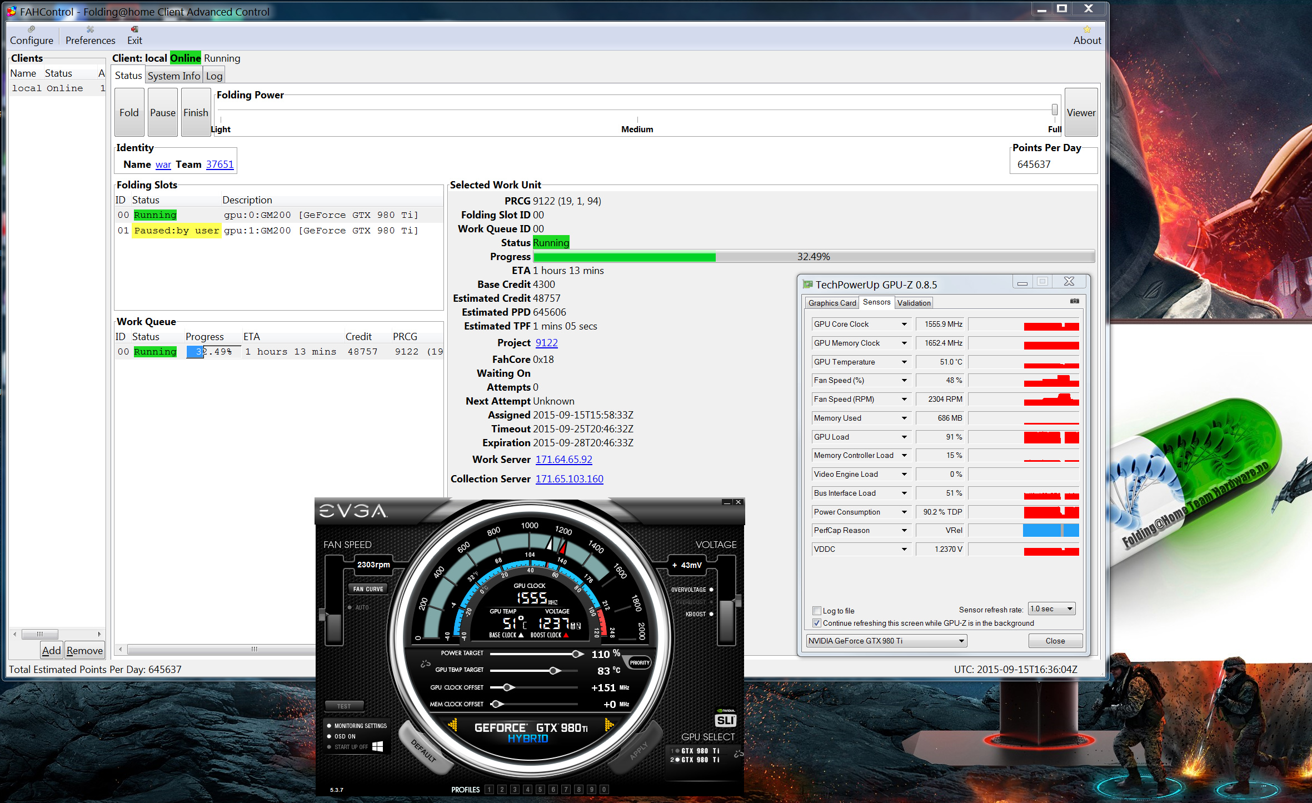Toggle KBOOST option in EVGA

(711, 614)
